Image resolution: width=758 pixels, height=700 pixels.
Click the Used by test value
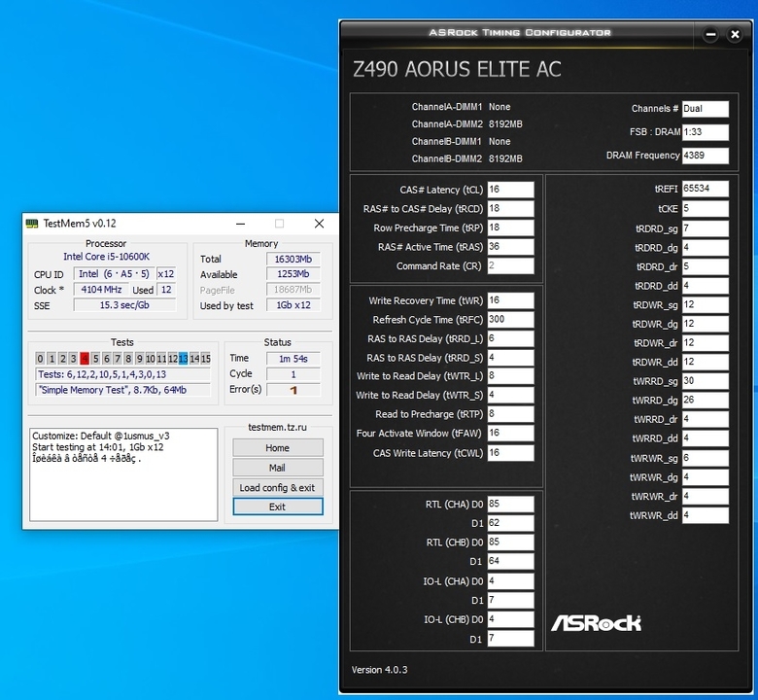[x=293, y=305]
